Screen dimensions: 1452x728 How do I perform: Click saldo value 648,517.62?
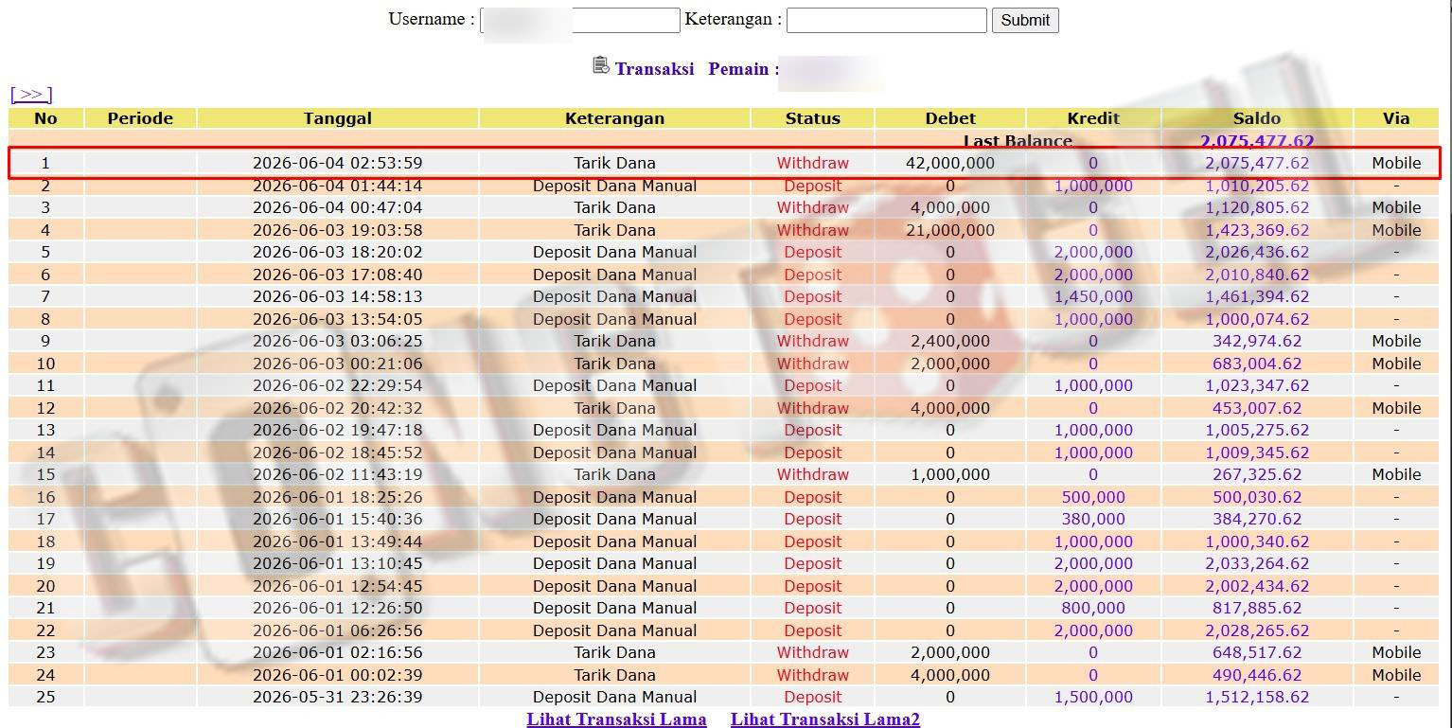[x=1257, y=652]
